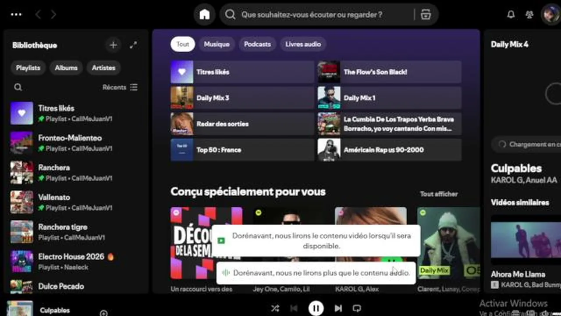Toggle repeat mode
This screenshot has width=561, height=316.
click(x=357, y=309)
